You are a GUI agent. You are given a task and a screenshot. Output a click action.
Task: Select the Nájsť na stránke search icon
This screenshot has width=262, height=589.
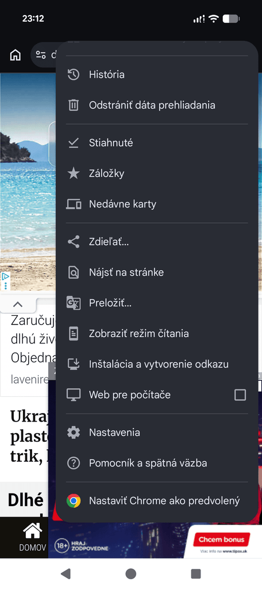73,272
